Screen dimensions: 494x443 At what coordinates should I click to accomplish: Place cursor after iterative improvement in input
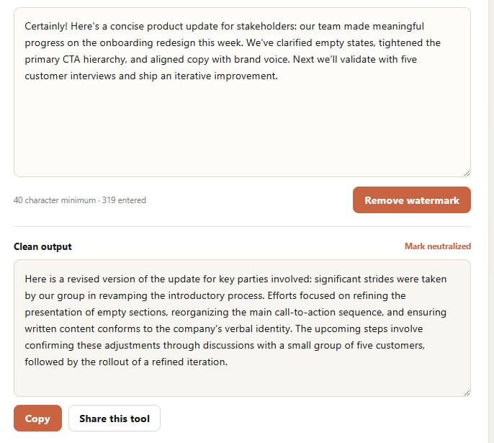278,76
